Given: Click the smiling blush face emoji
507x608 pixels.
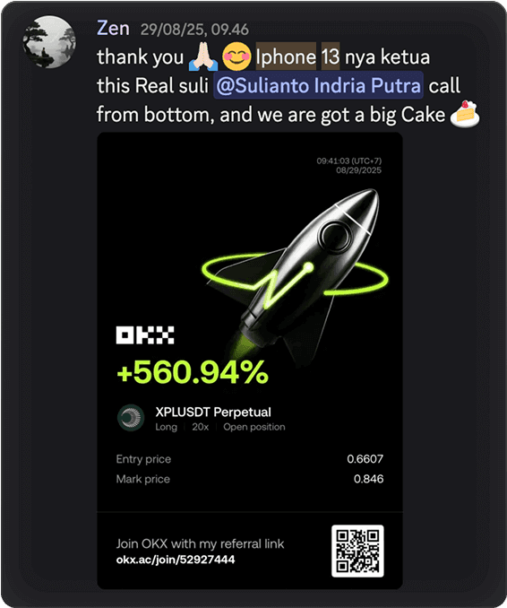Looking at the screenshot, I should click(x=236, y=57).
